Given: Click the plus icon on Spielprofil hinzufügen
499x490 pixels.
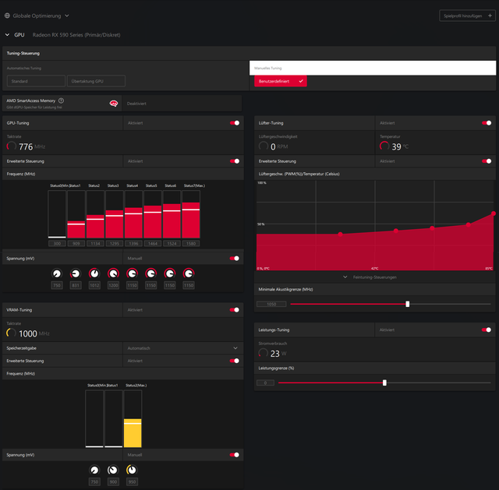Looking at the screenshot, I should tap(490, 16).
